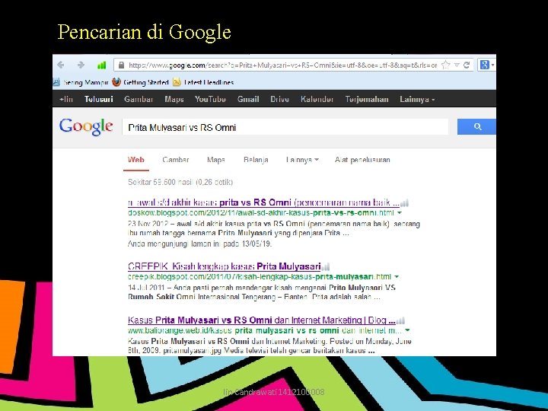Open YouTube in Google bar
This screenshot has width=548, height=411.
pos(210,99)
